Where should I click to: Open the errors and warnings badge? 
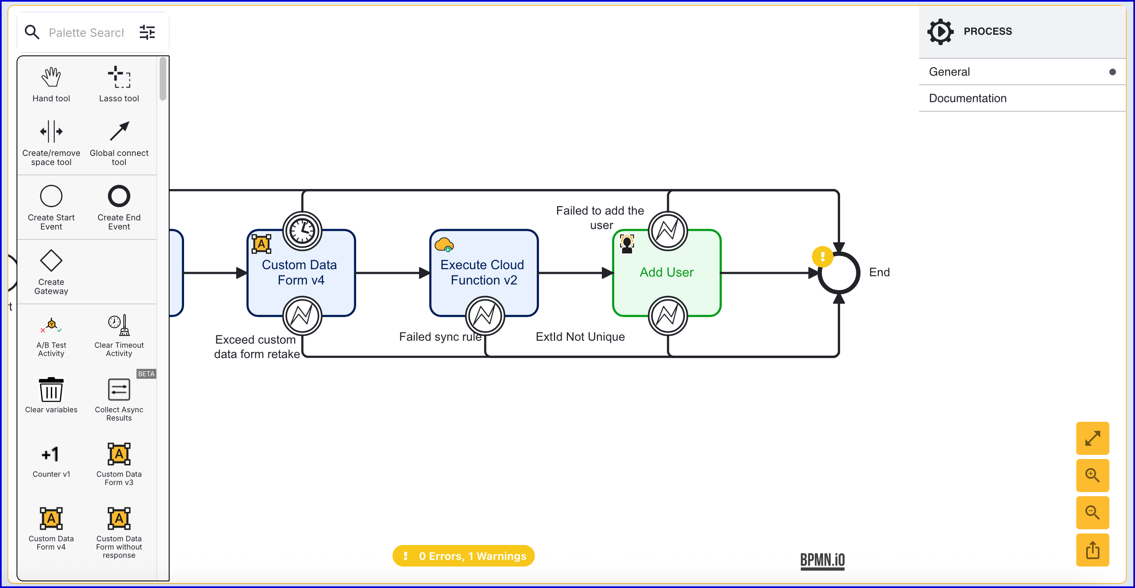pyautogui.click(x=463, y=556)
